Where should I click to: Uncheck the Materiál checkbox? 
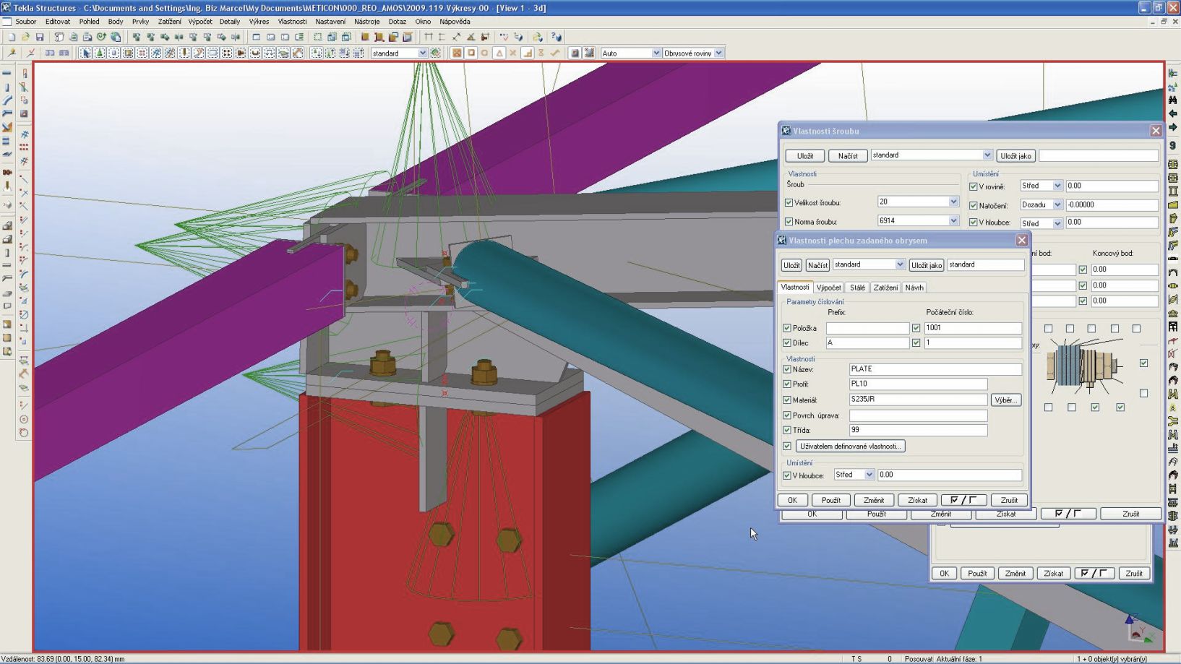coord(787,400)
